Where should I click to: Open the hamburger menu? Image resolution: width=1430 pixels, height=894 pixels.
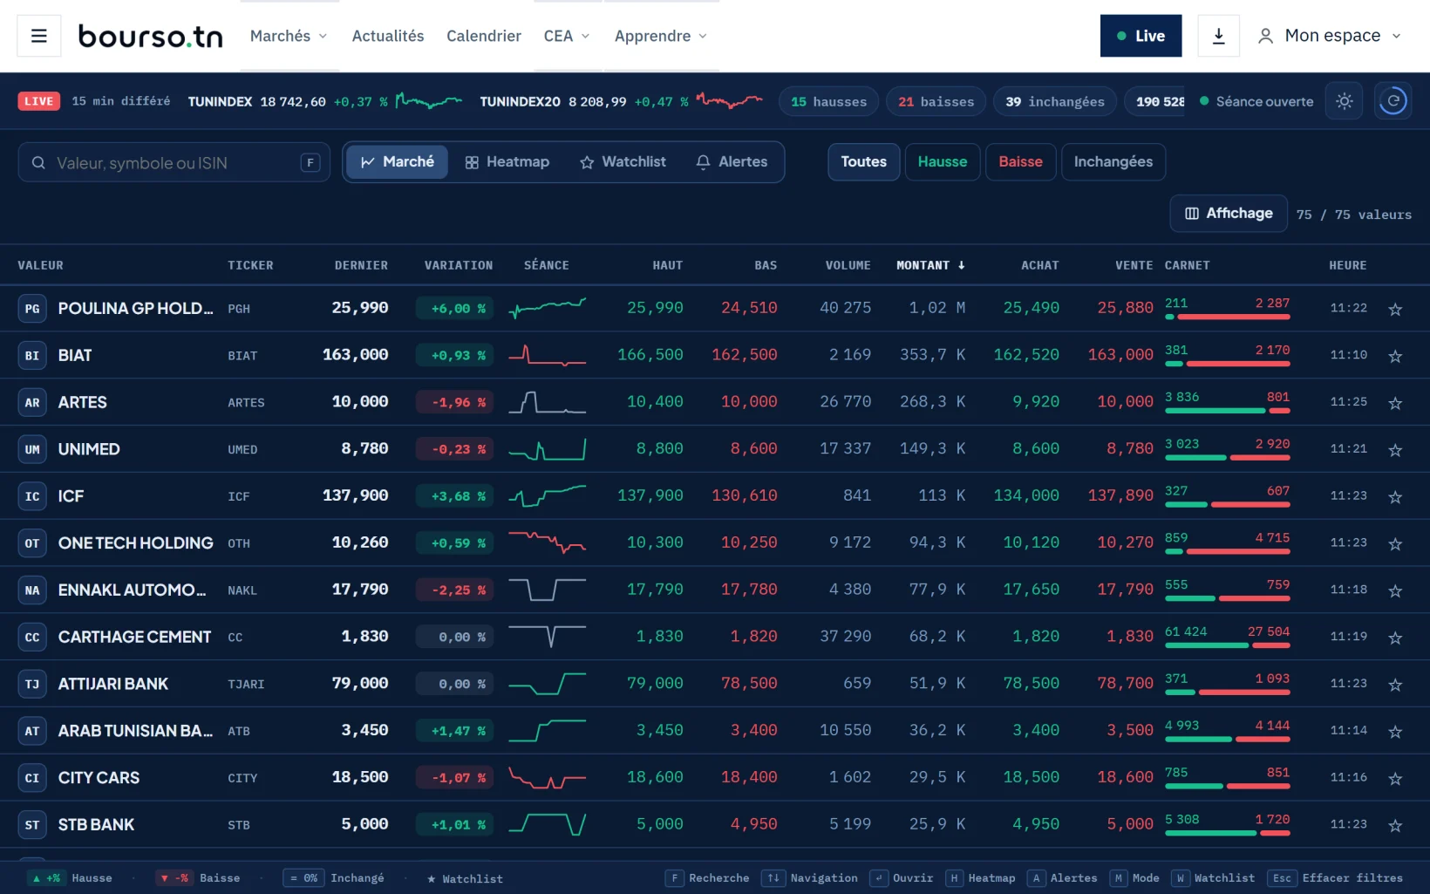tap(39, 36)
